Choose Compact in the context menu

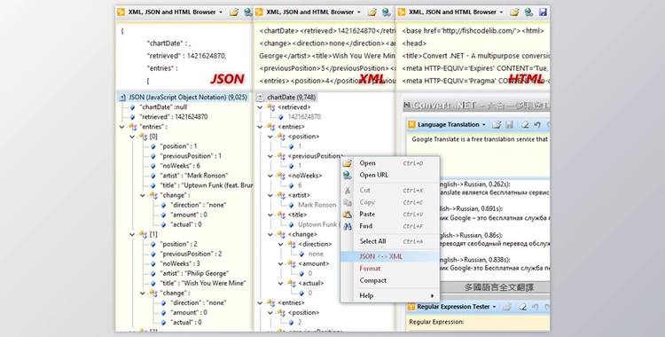click(x=390, y=280)
